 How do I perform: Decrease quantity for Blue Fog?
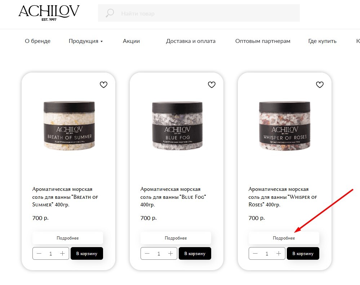tap(147, 254)
